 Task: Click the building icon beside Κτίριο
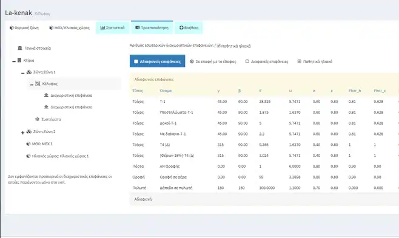(x=19, y=60)
